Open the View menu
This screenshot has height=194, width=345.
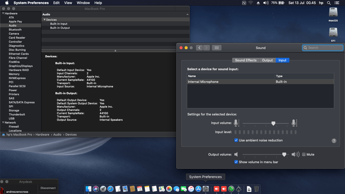click(68, 3)
